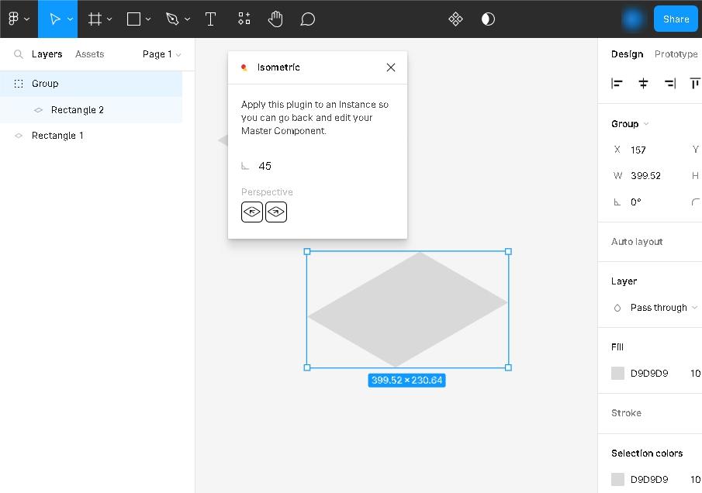Open the Figma main menu dropdown
The width and height of the screenshot is (702, 493).
tap(19, 19)
